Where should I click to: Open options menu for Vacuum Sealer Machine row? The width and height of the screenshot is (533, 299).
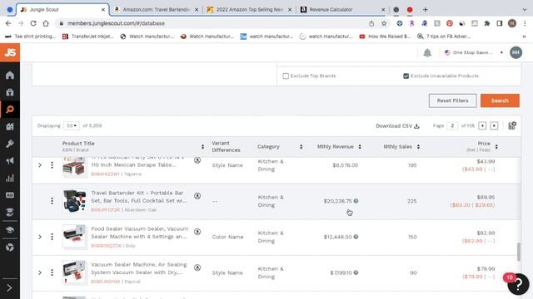[x=52, y=272]
